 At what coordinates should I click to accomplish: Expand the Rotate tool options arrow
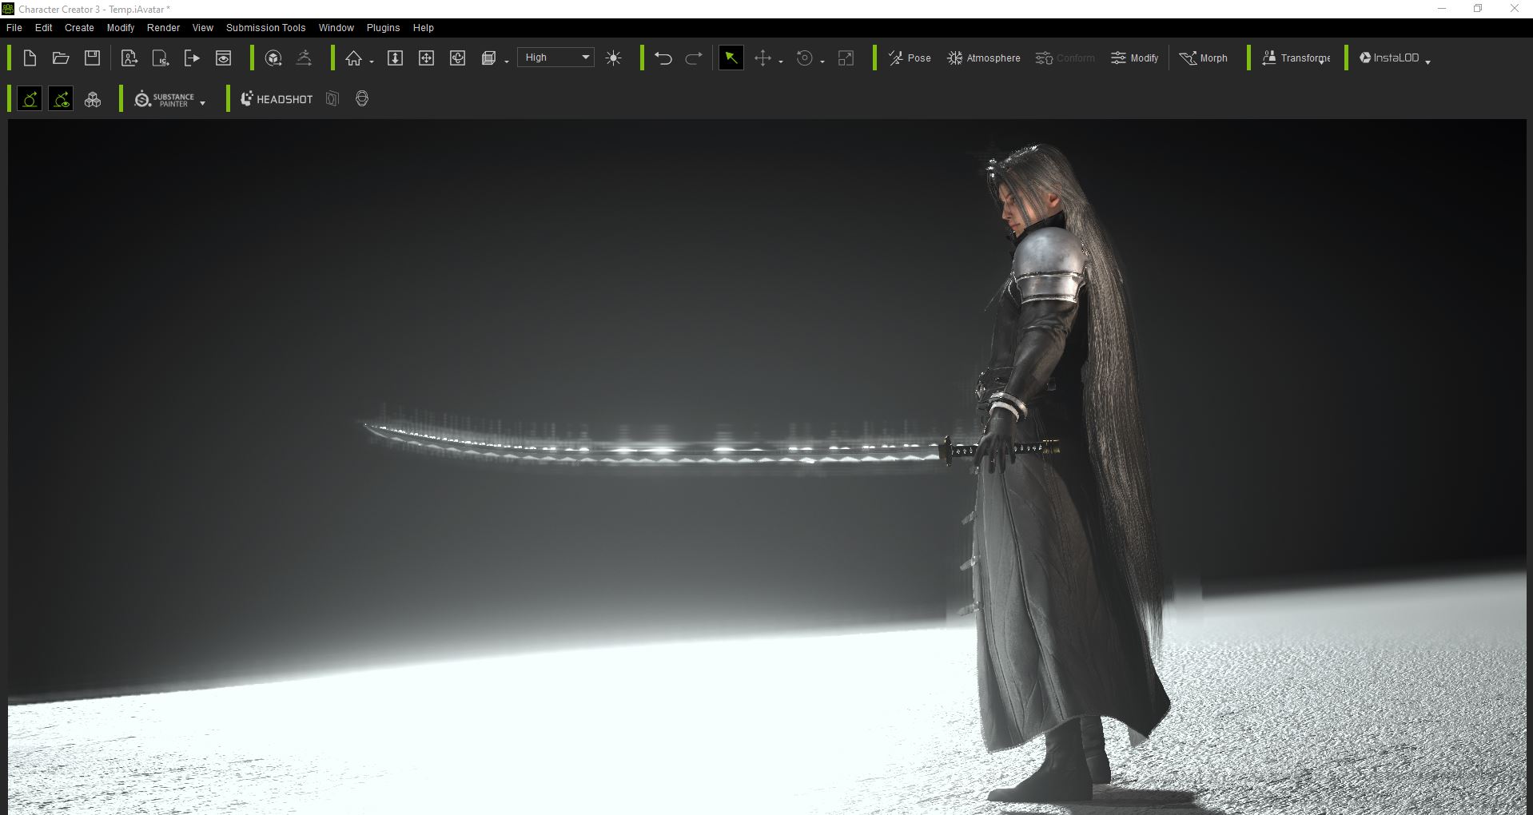pos(822,62)
